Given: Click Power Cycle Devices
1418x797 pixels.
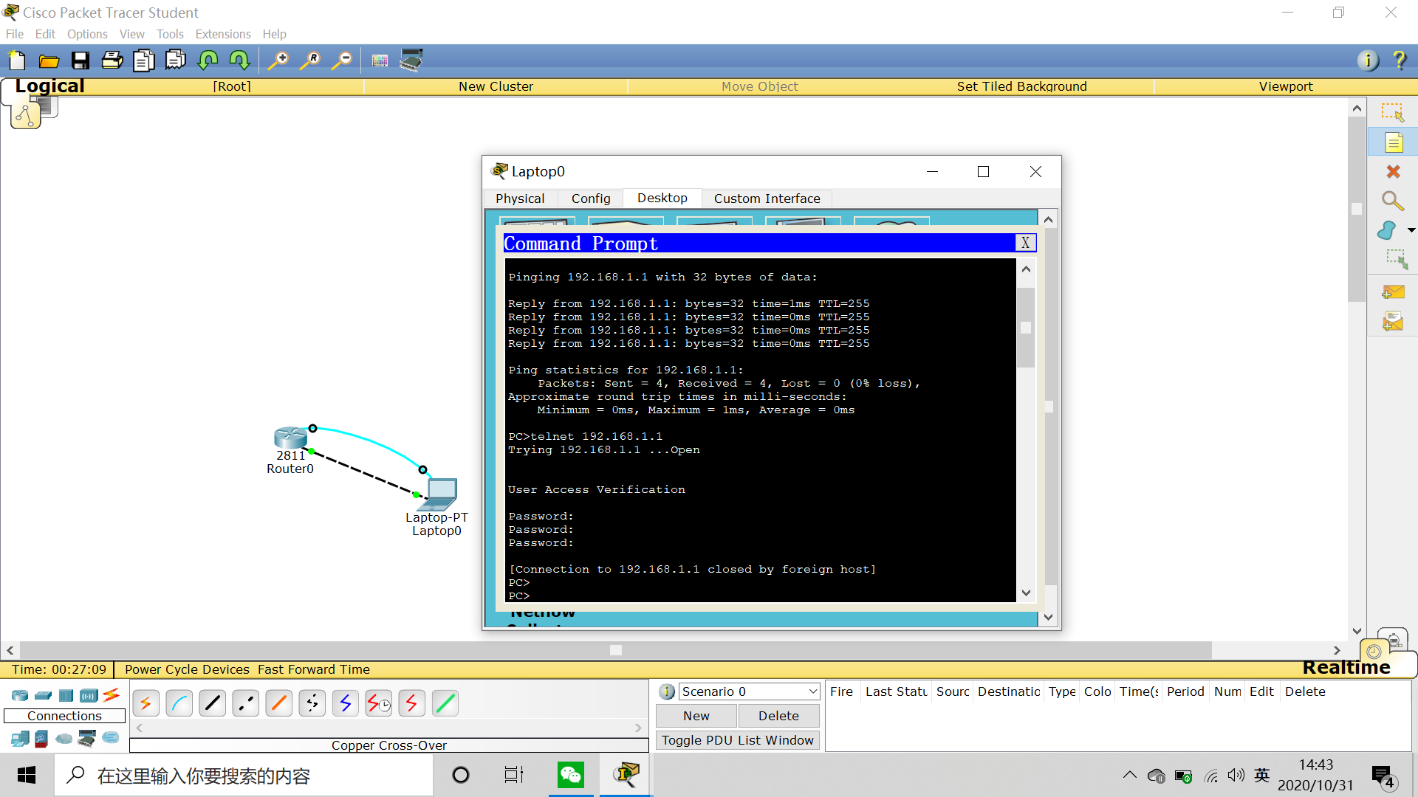Looking at the screenshot, I should coord(187,669).
